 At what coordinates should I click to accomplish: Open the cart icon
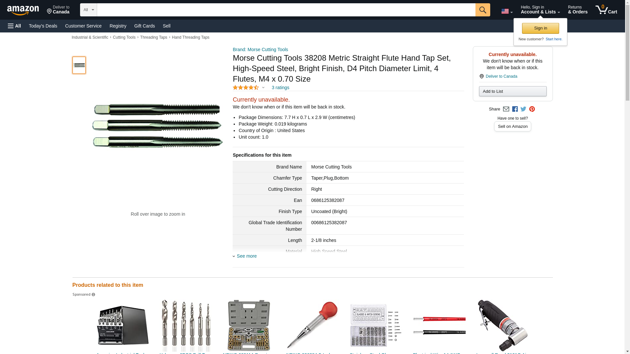click(606, 10)
